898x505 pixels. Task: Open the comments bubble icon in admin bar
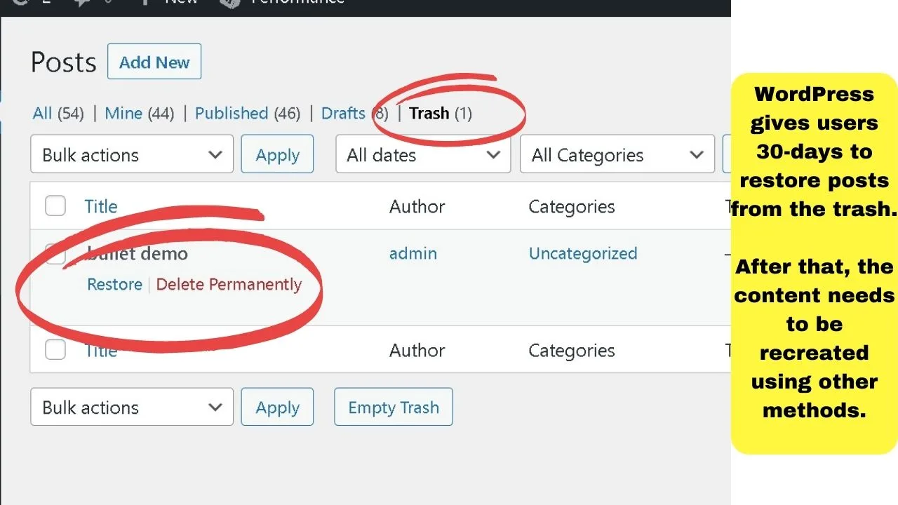tap(83, 2)
